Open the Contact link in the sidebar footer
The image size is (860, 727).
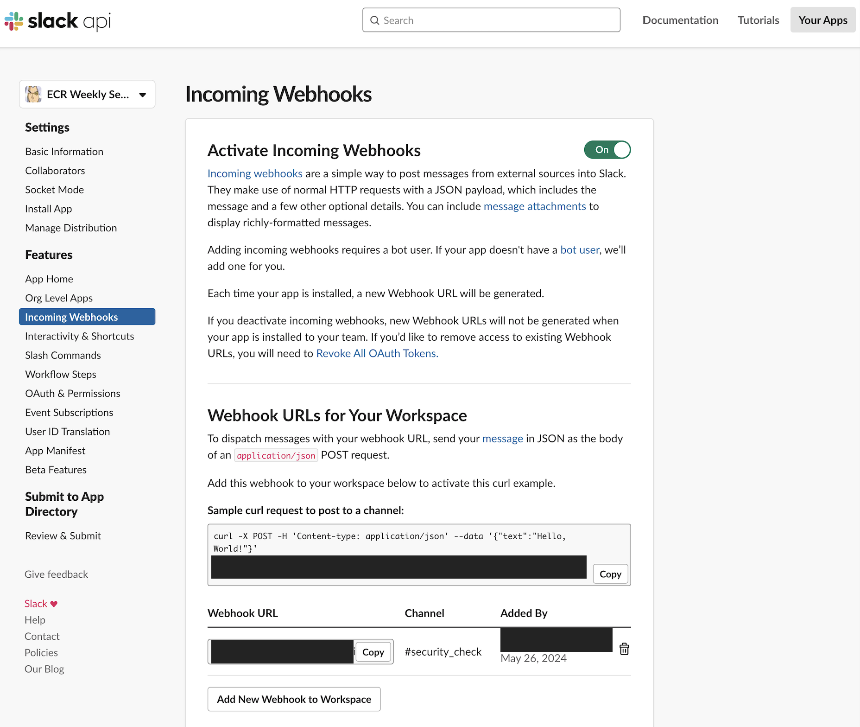(42, 636)
